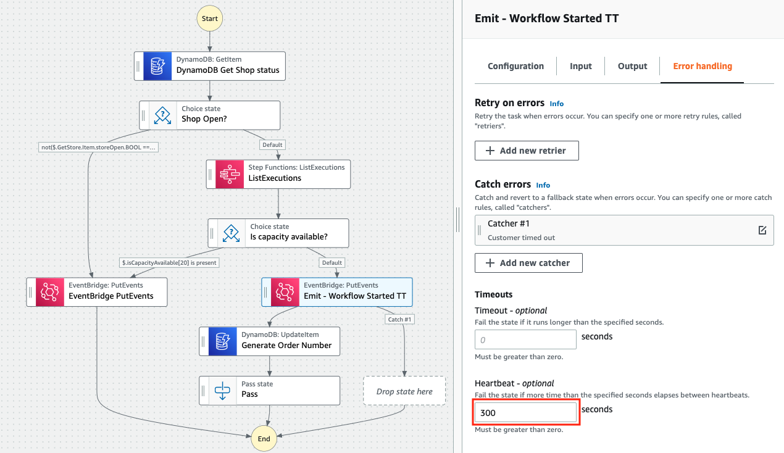Viewport: 784px width, 453px height.
Task: Click the Emit - Workflow Started TT EventBridge icon
Action: pos(284,291)
